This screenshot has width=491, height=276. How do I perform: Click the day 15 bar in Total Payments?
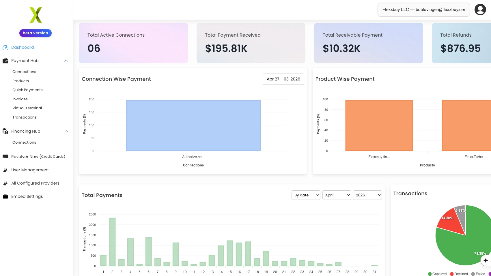point(230,253)
